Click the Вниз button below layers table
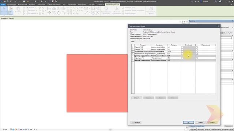Screen dimensions: 234x131 click(173, 98)
